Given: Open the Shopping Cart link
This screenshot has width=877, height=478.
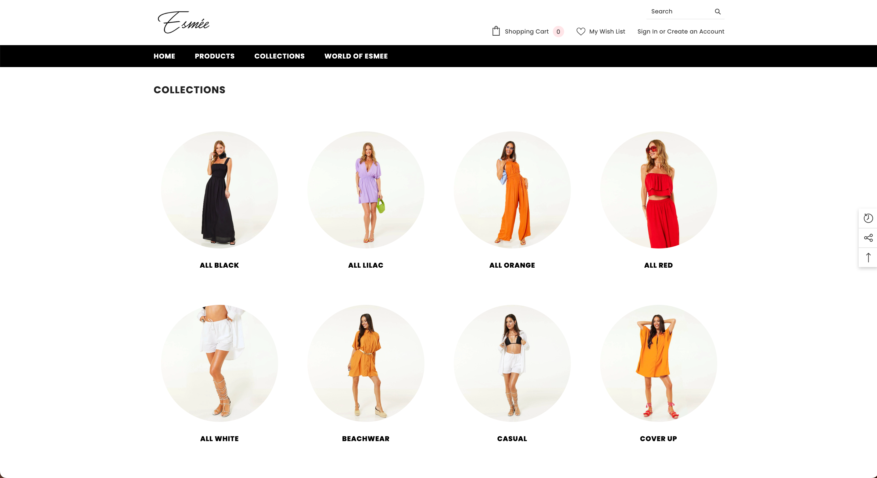Looking at the screenshot, I should pyautogui.click(x=526, y=31).
